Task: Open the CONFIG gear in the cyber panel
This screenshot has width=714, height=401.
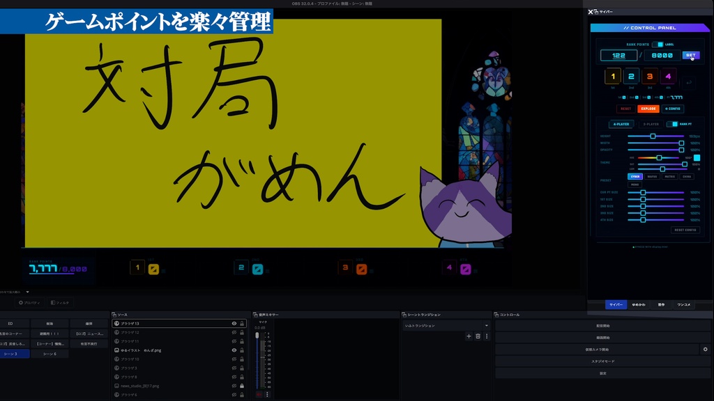Action: pyautogui.click(x=666, y=109)
